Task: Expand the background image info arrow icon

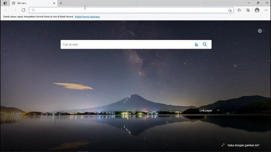Action: click(x=223, y=145)
